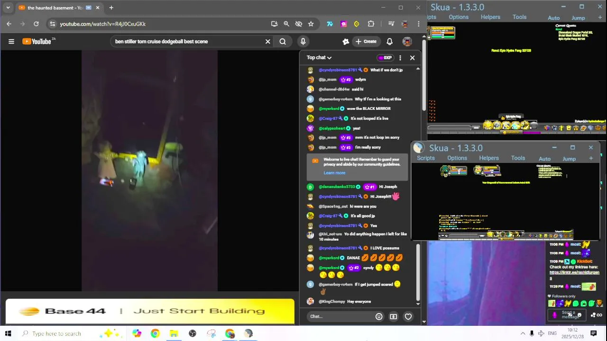Click plus button in lower Skua window
Image resolution: width=607 pixels, height=341 pixels.
591,159
